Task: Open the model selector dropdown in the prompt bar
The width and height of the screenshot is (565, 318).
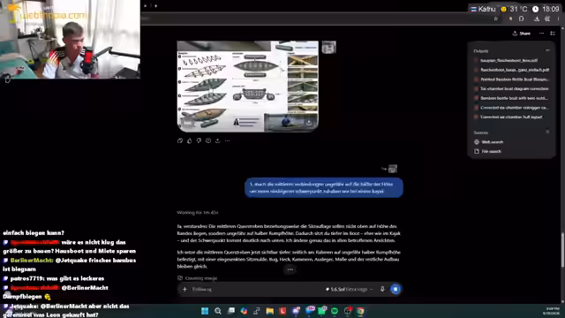Action: 349,289
